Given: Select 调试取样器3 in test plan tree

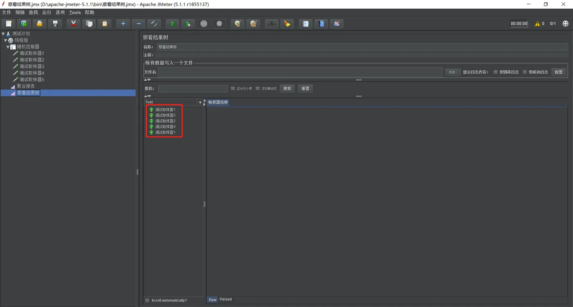Looking at the screenshot, I should [32, 66].
